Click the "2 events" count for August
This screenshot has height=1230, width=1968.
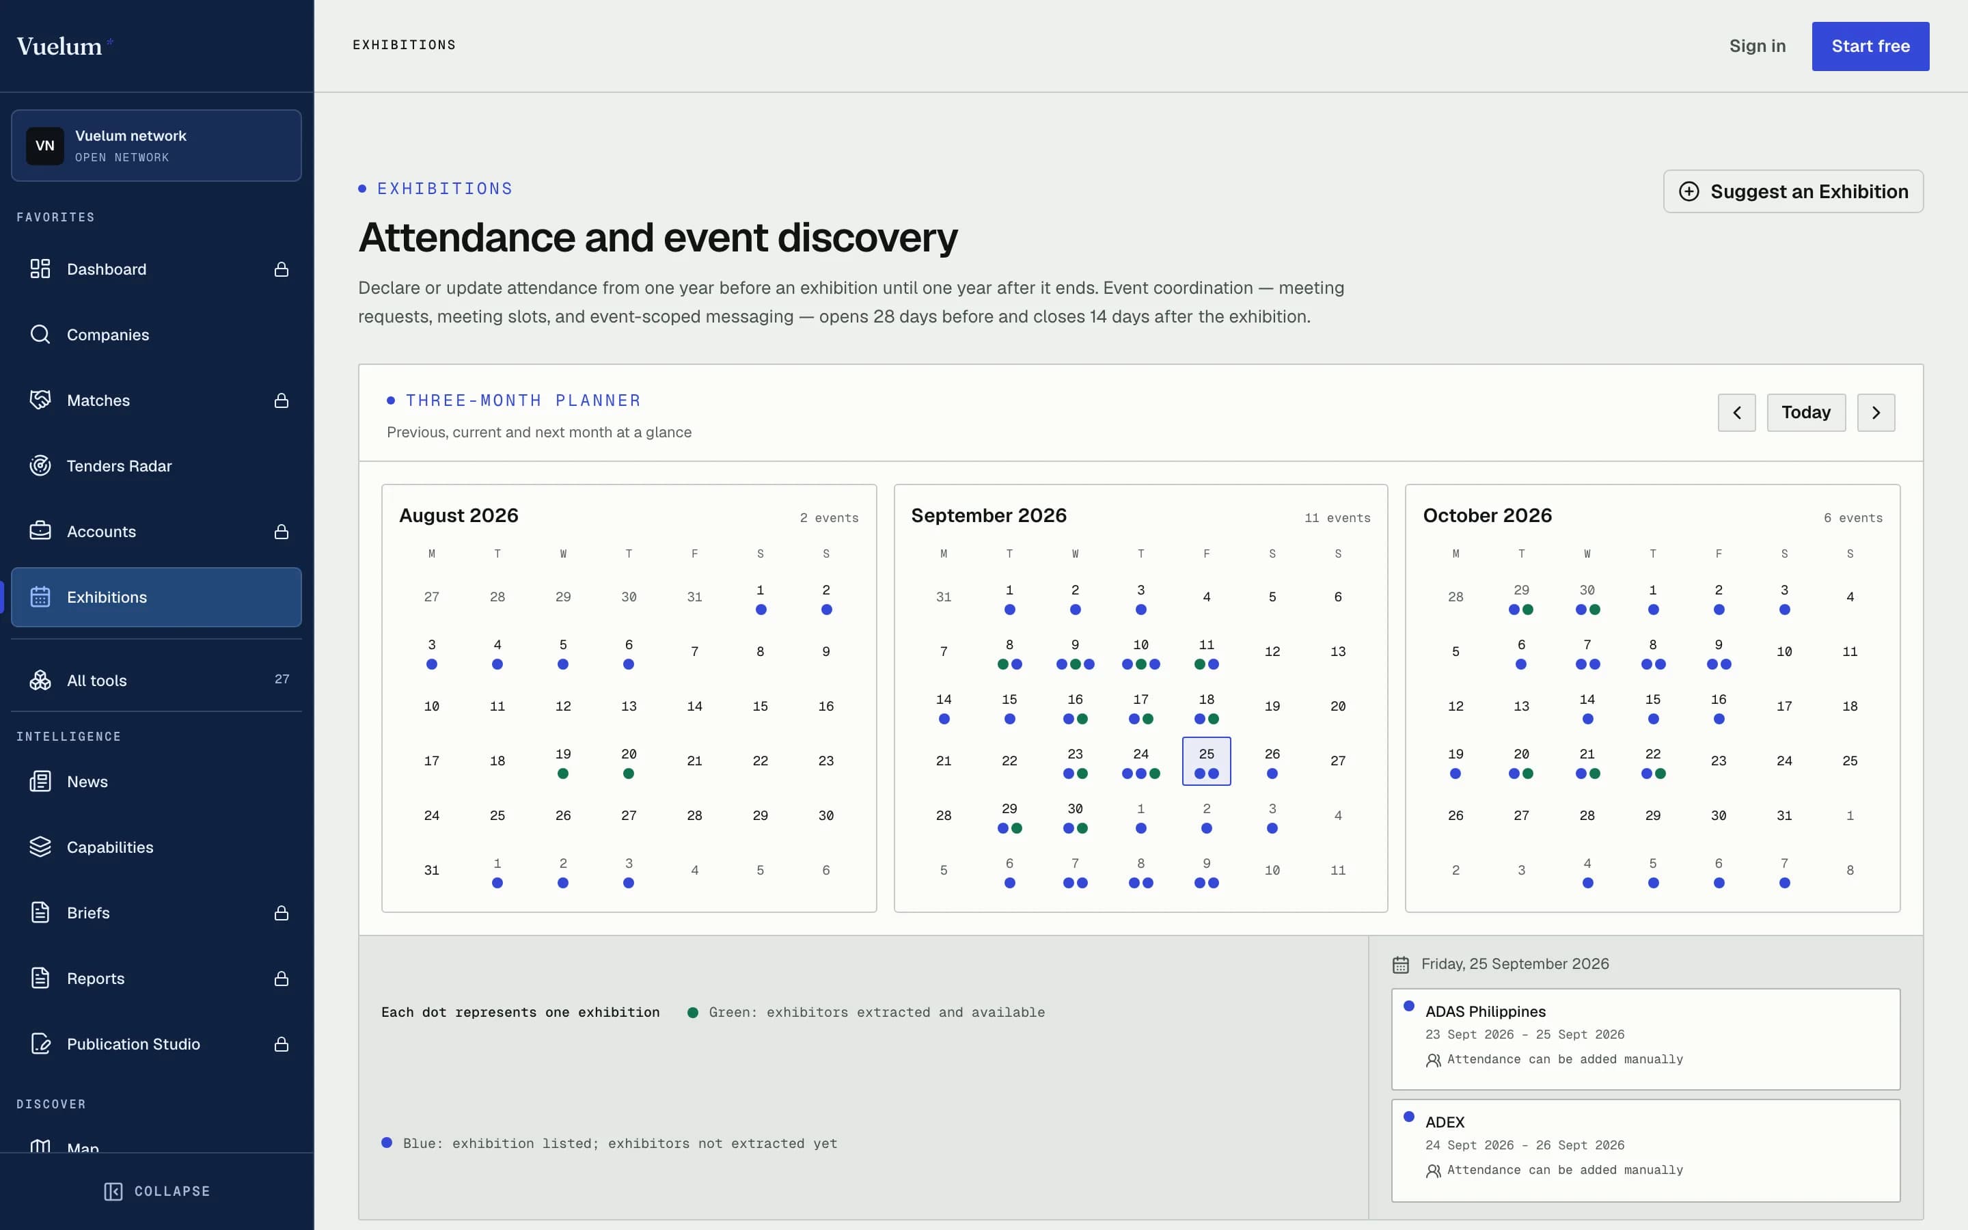[829, 518]
